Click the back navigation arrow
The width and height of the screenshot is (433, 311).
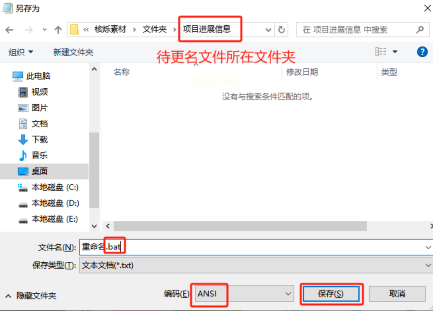click(10, 30)
